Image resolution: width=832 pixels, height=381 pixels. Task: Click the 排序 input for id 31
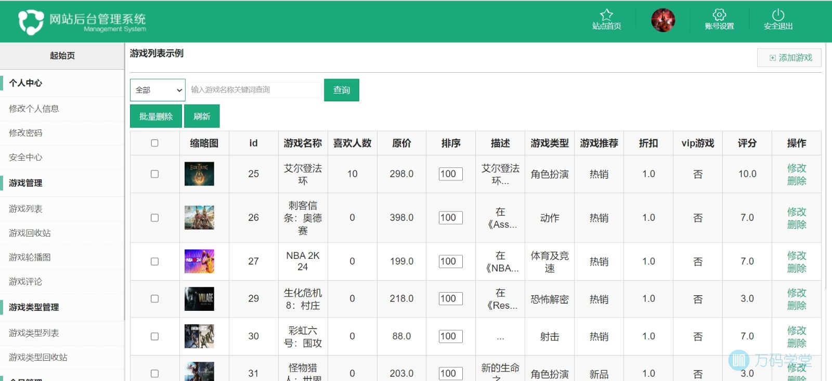(450, 374)
